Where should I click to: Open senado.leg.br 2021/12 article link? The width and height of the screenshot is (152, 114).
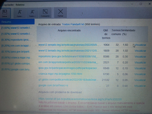(69, 50)
